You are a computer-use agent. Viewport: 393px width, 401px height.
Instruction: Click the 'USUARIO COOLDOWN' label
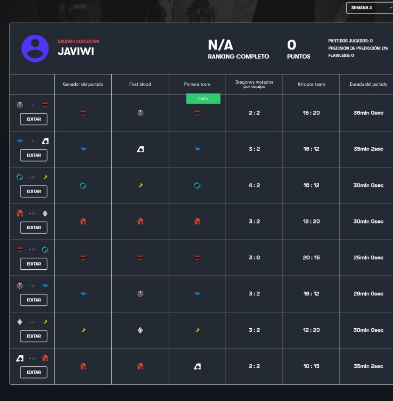78,41
